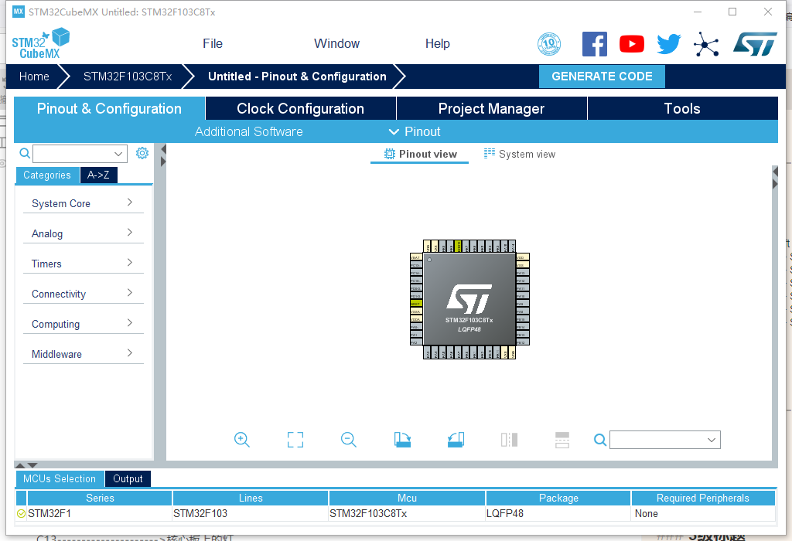Switch to Categories list tab

[47, 175]
